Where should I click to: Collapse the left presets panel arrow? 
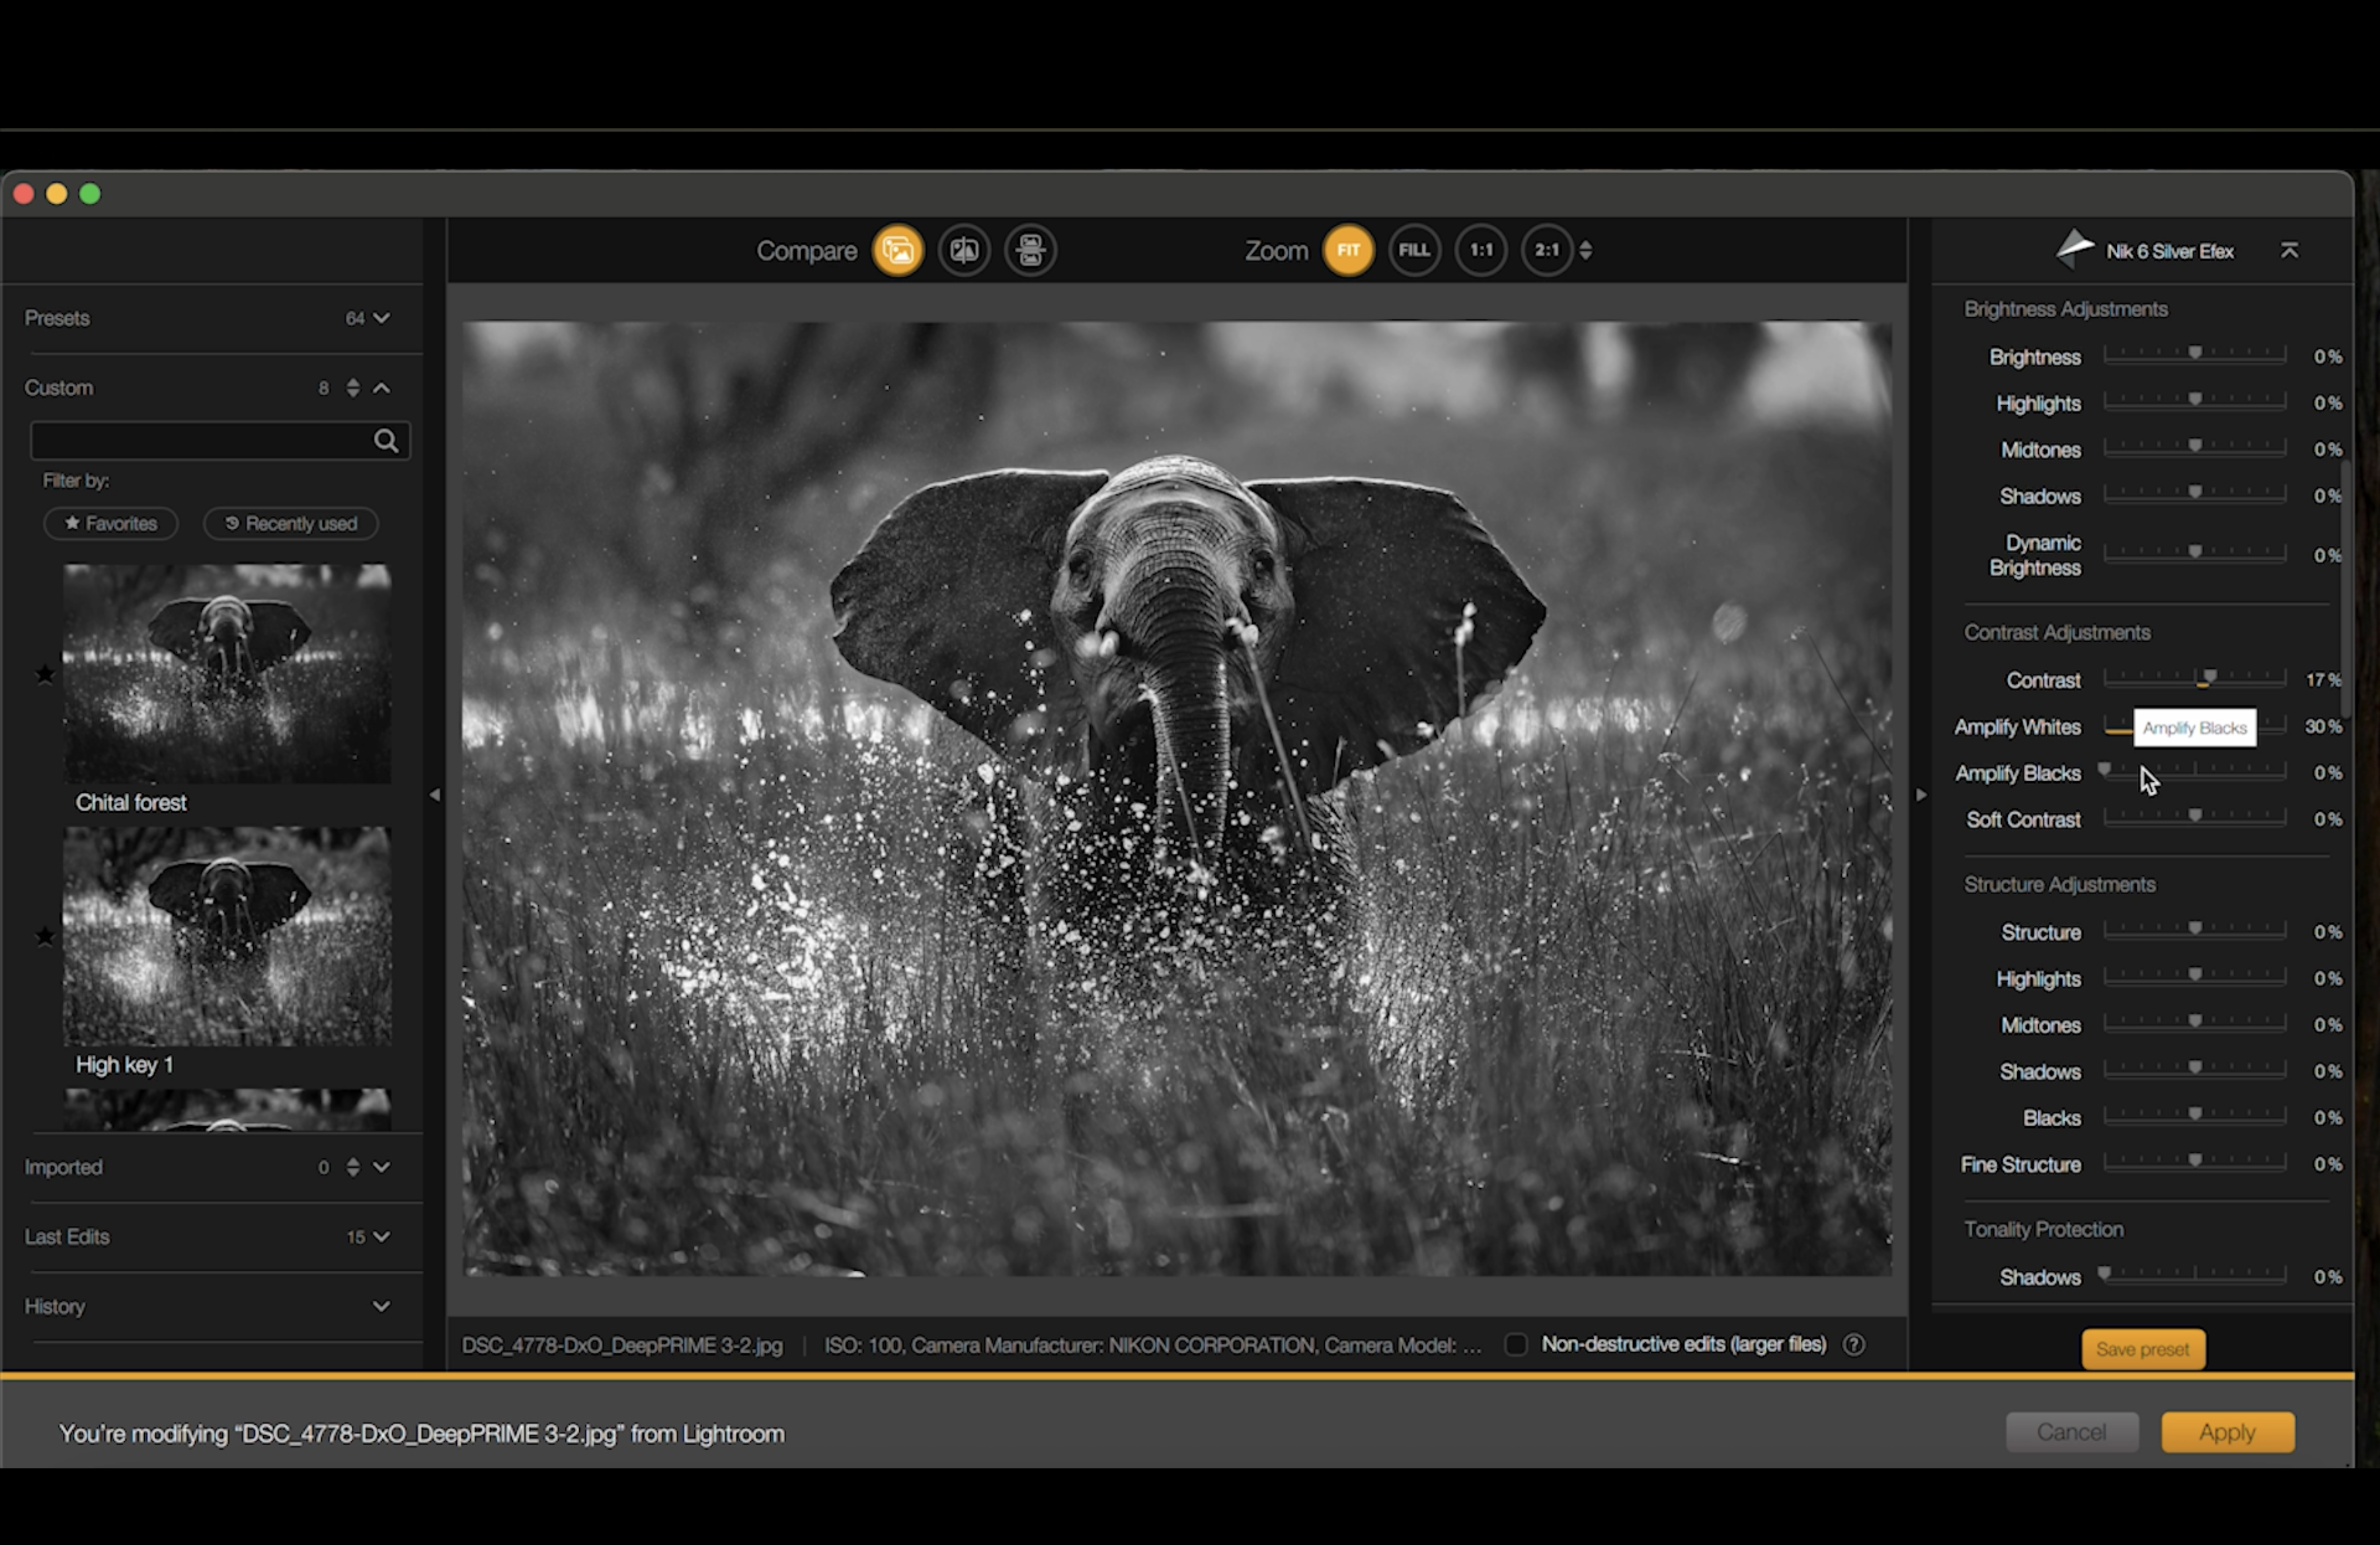[x=434, y=796]
